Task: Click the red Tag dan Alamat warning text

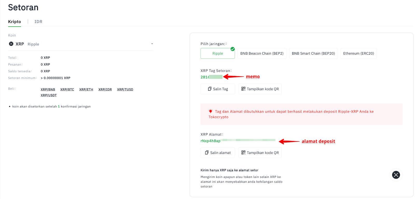Action: (x=291, y=114)
